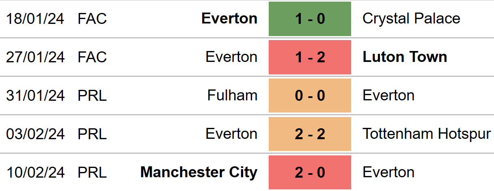This screenshot has height=191, width=494.
Task: Select the Fulham team name
Action: click(232, 95)
